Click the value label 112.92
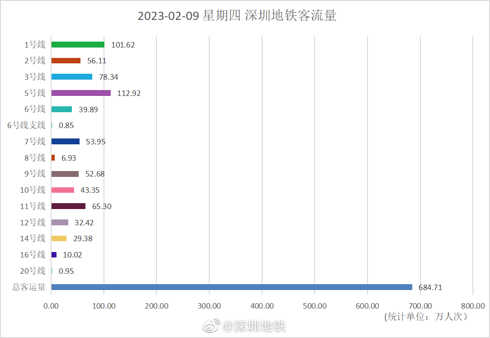The width and height of the screenshot is (490, 338). (128, 93)
